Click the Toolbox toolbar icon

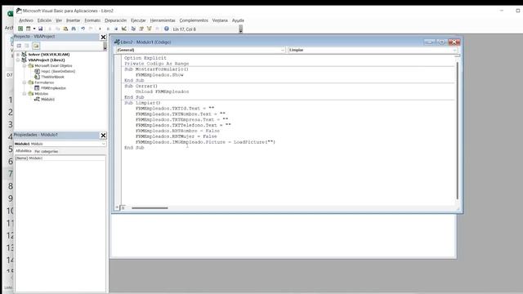tap(157, 29)
